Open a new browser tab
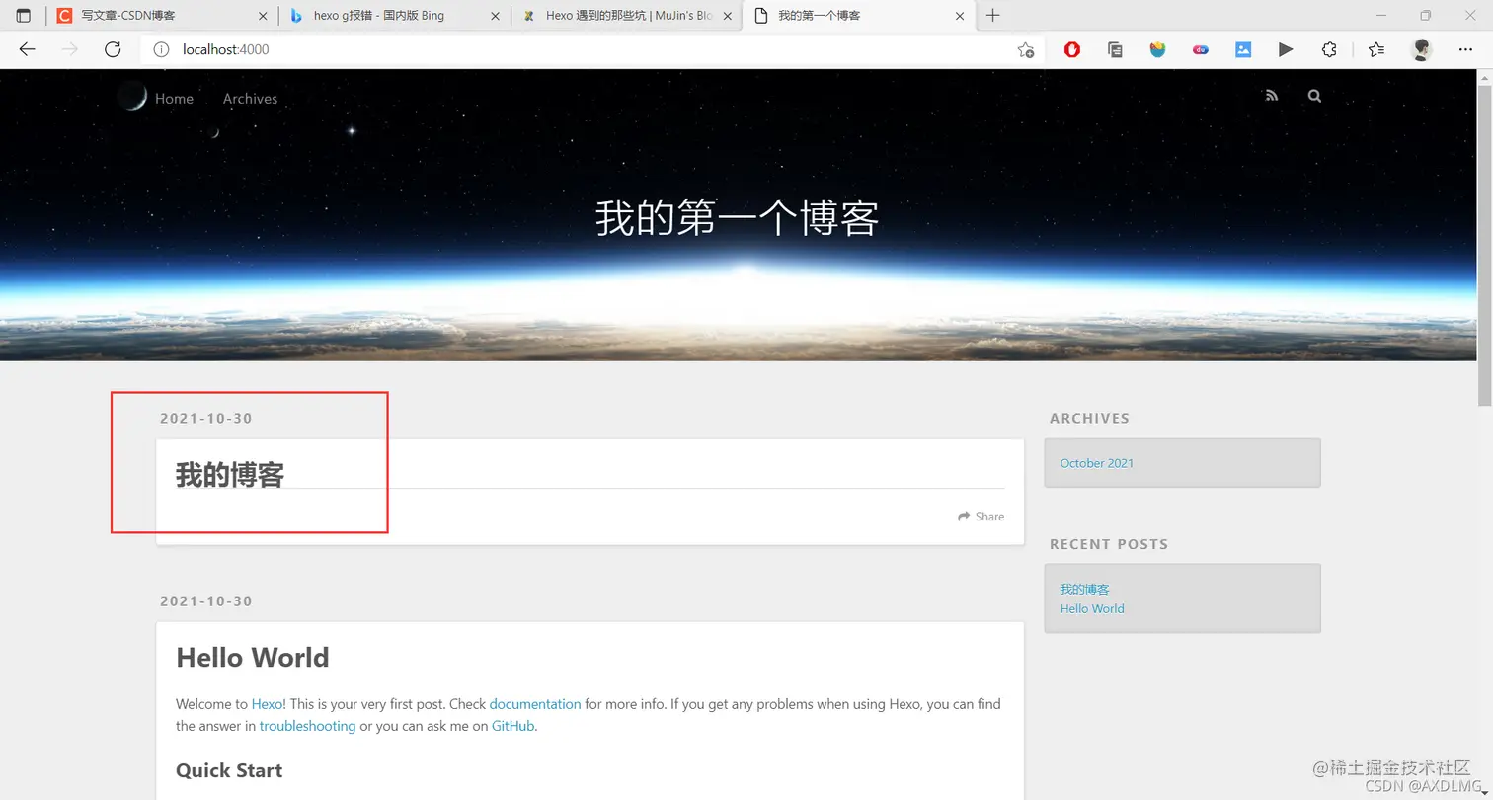Image resolution: width=1493 pixels, height=800 pixels. pos(992,16)
